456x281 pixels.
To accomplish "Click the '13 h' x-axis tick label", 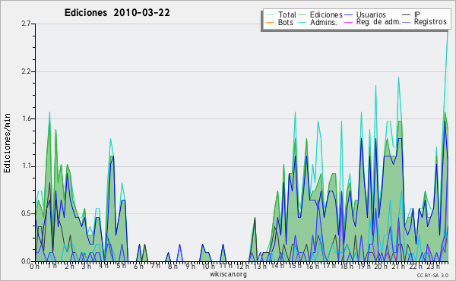I will click(x=259, y=266).
